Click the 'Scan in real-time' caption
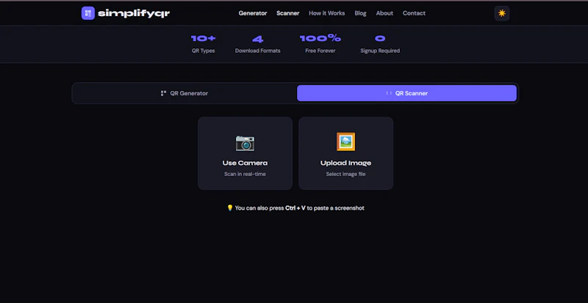588x303 pixels. (x=245, y=174)
